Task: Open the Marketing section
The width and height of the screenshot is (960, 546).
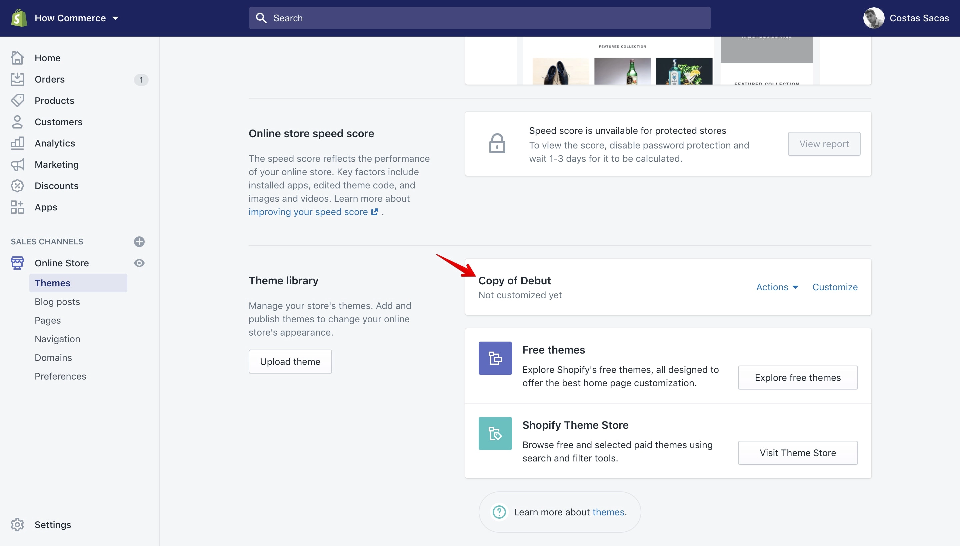Action: (57, 164)
